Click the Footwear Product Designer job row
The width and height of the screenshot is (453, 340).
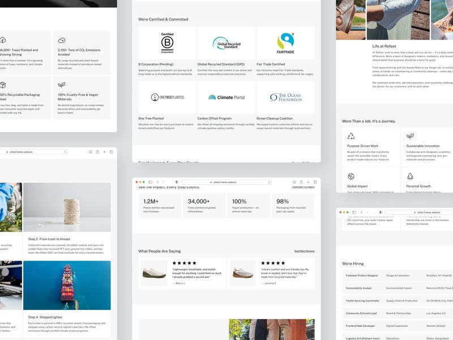pyautogui.click(x=398, y=275)
